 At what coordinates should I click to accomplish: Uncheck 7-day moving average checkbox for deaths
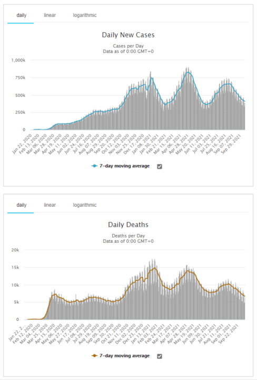[160, 356]
